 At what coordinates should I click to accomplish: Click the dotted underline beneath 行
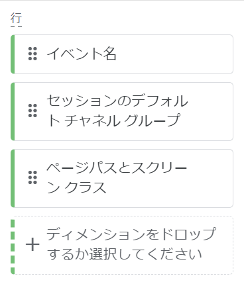(x=16, y=26)
